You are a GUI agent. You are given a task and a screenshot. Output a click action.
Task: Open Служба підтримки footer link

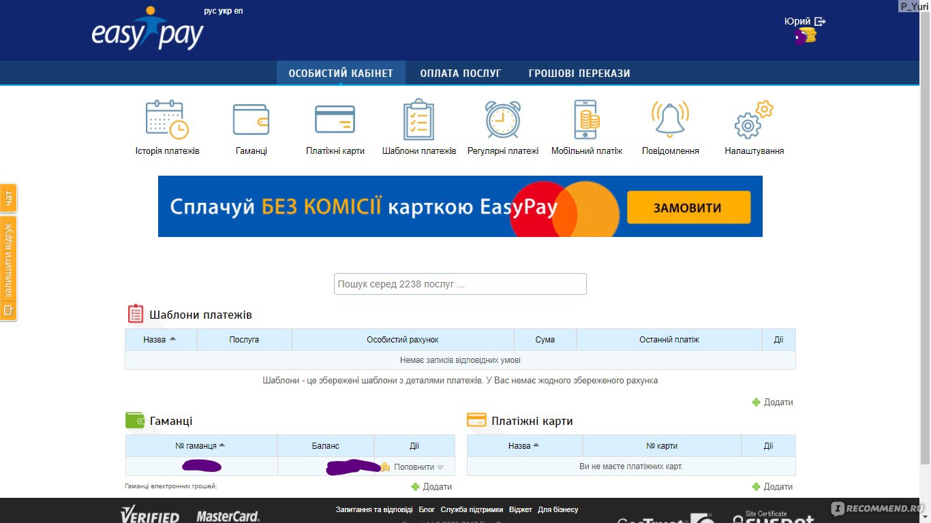coord(472,509)
